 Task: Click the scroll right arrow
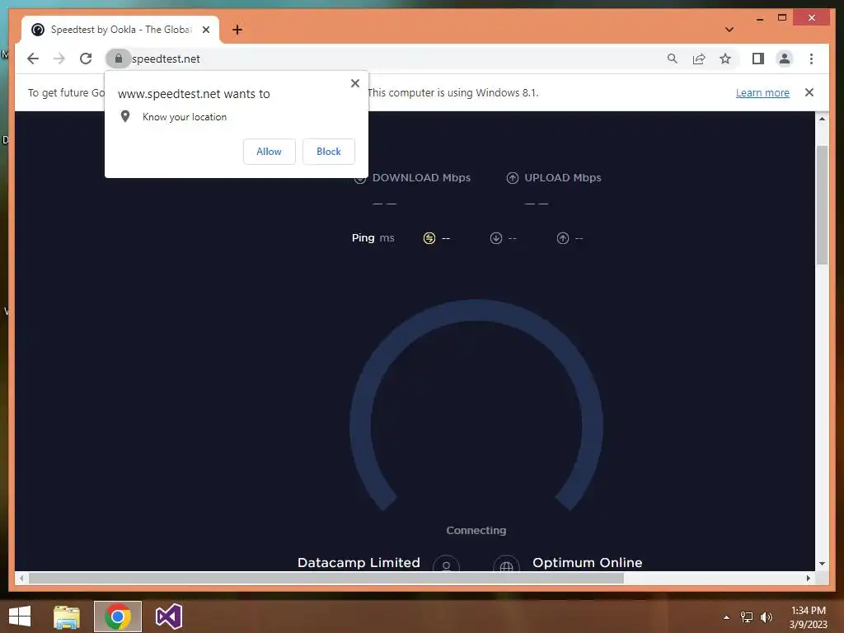[x=808, y=578]
